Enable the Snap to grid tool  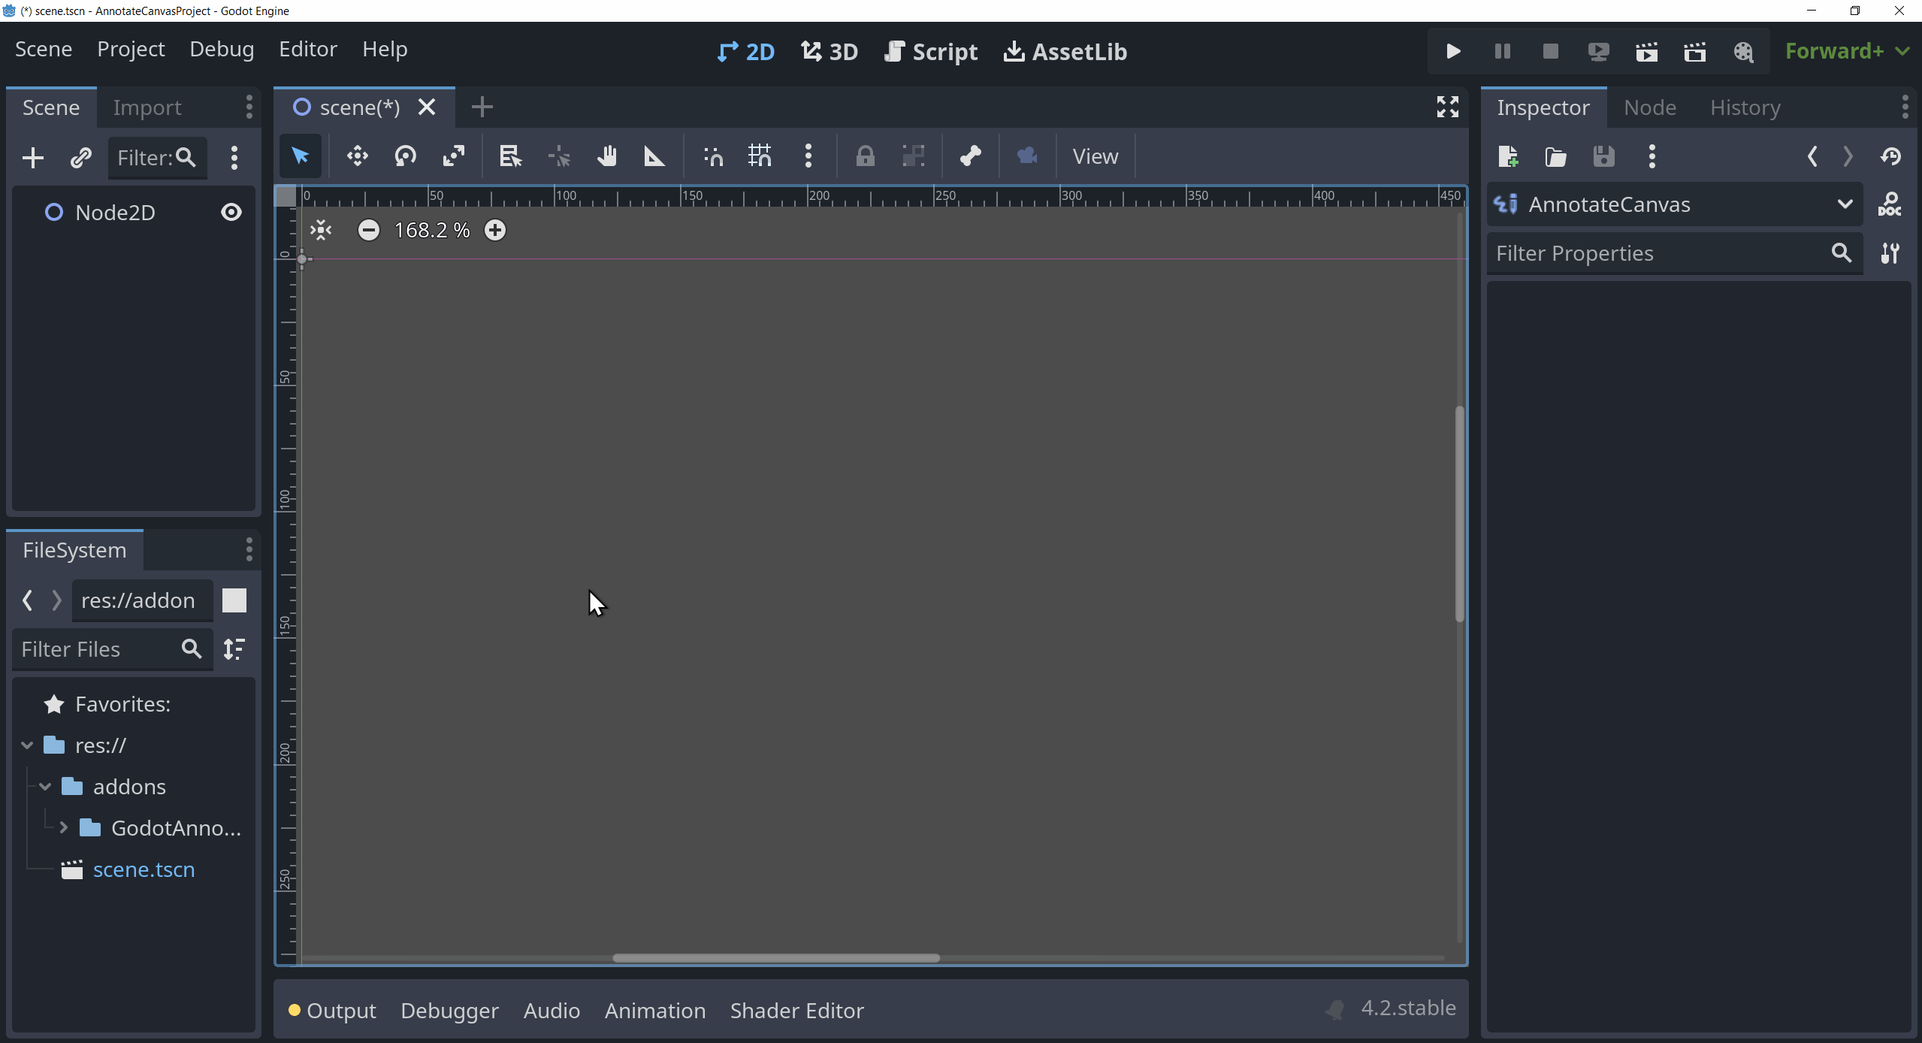pyautogui.click(x=759, y=157)
